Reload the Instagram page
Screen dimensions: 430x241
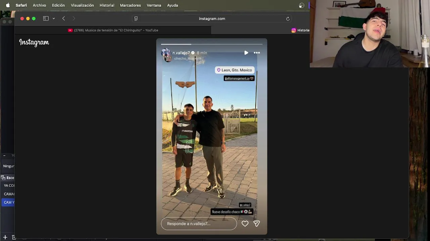(288, 19)
